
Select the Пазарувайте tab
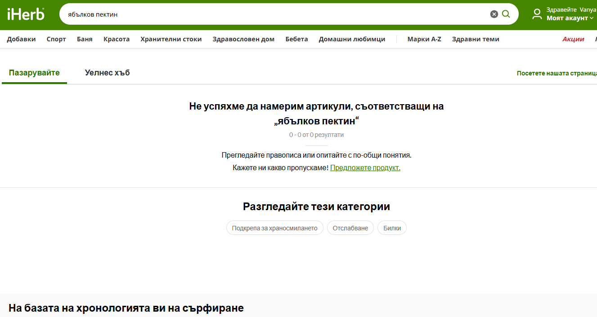34,73
